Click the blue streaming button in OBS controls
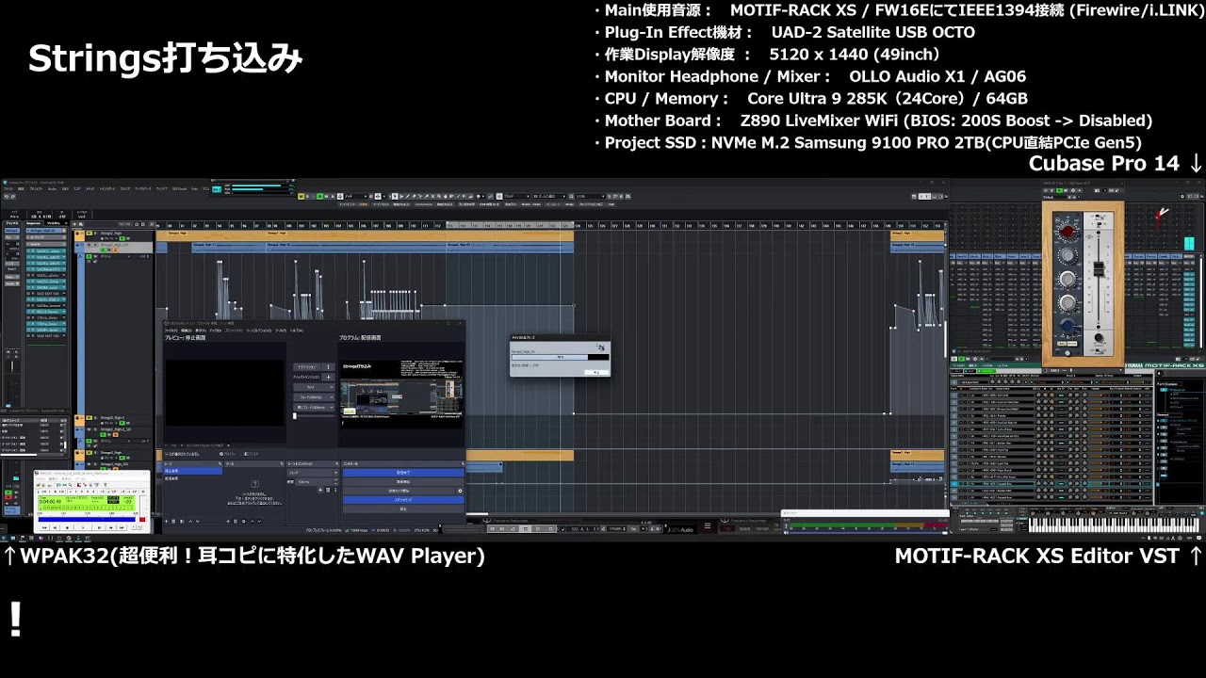 tap(402, 473)
